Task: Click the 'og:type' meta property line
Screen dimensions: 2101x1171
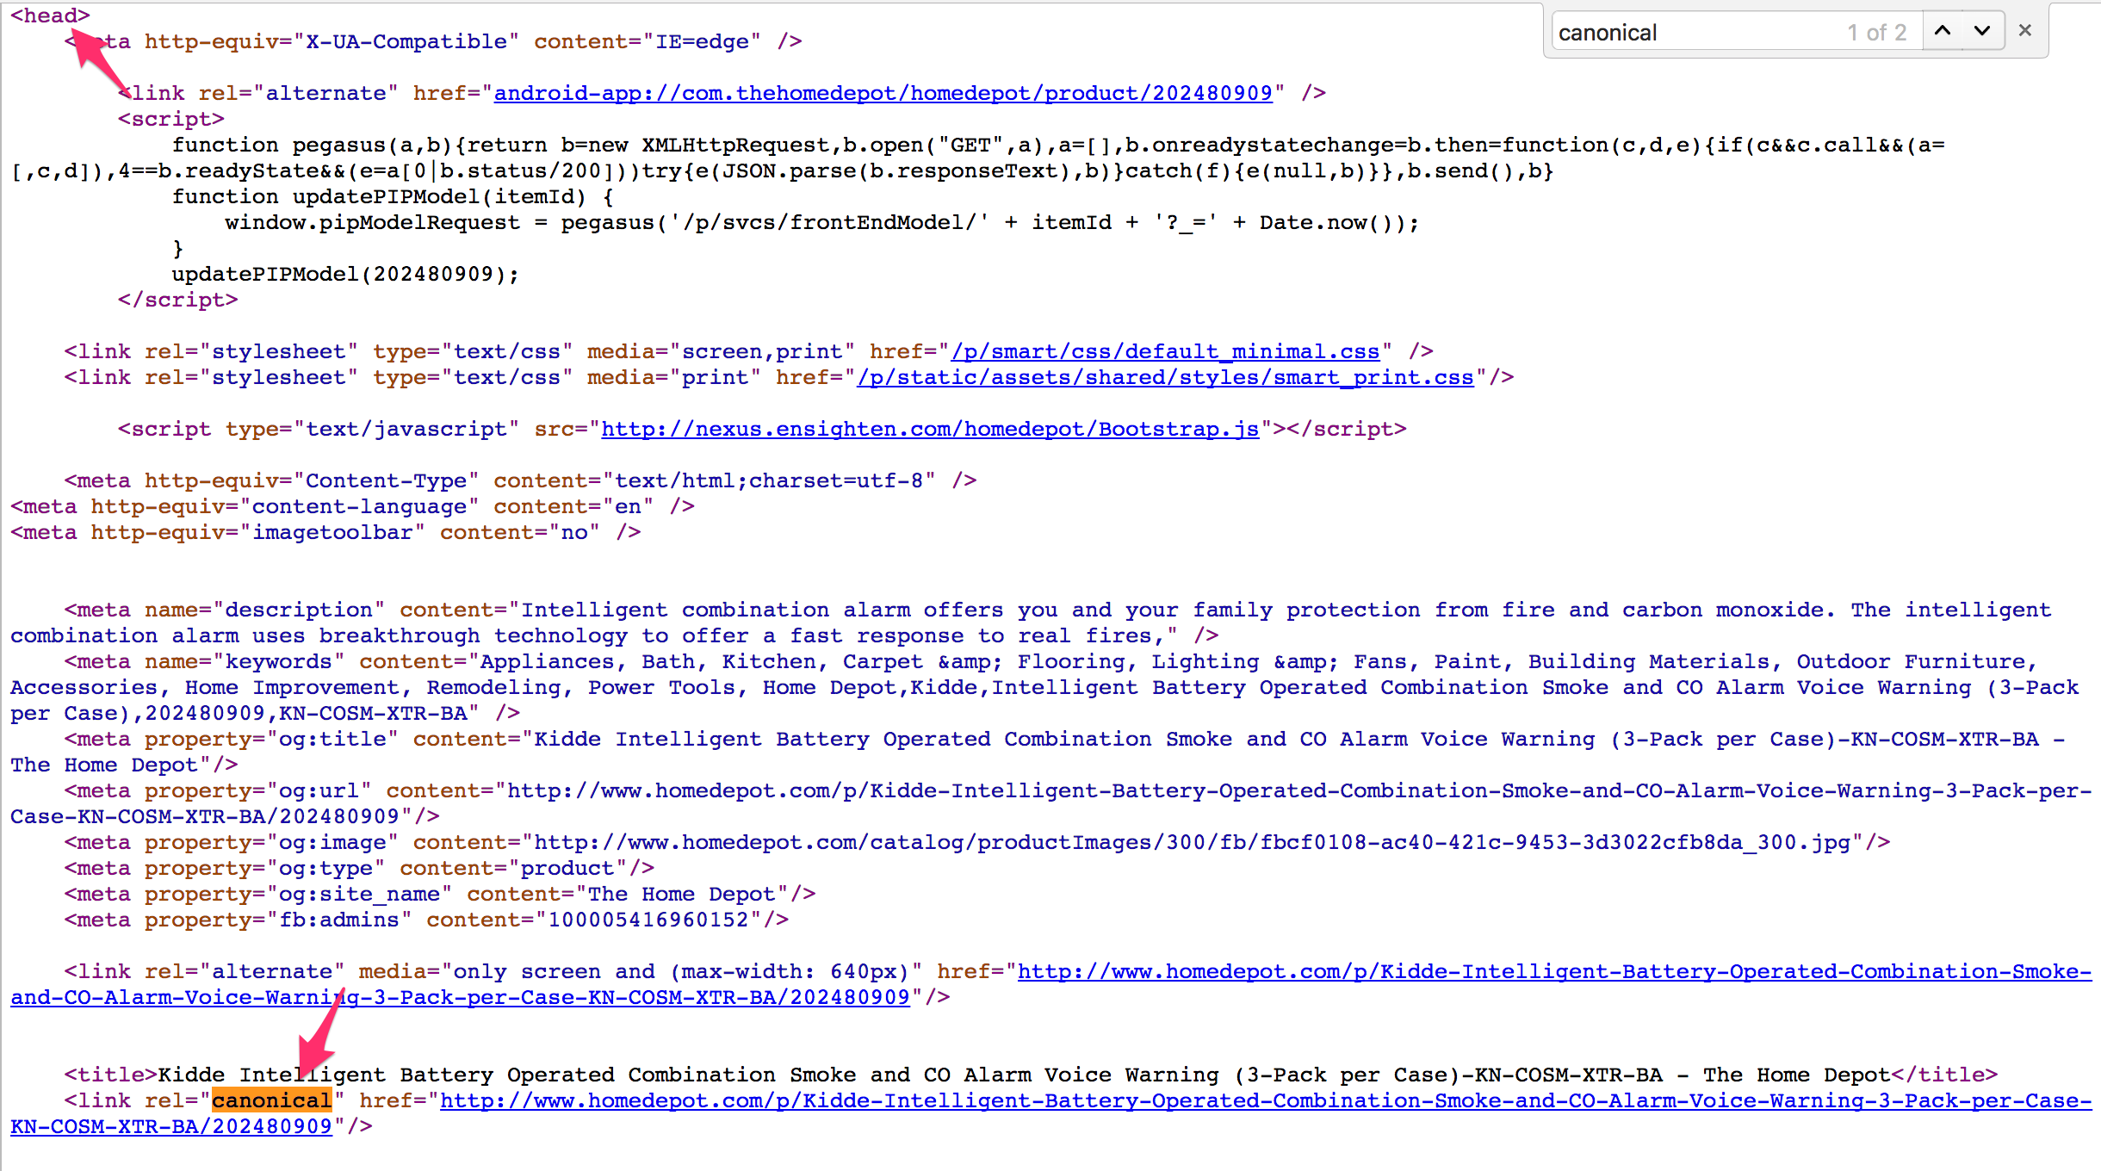Action: [359, 868]
